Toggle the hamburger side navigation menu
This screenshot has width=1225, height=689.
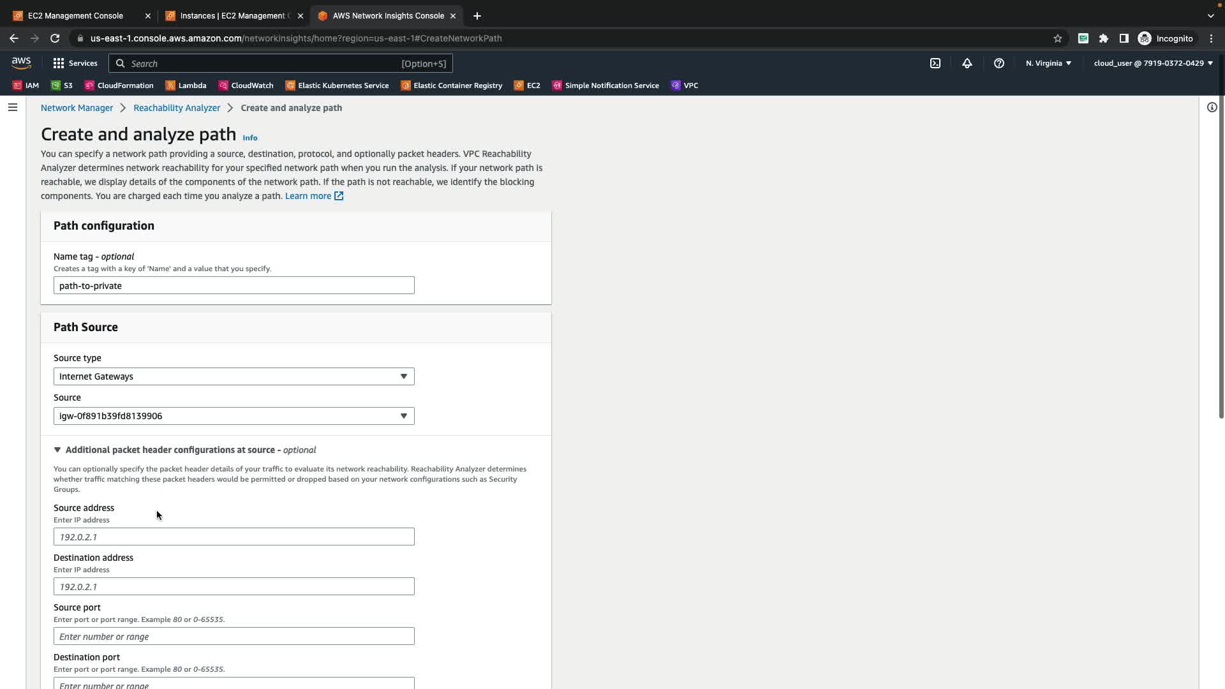coord(13,107)
